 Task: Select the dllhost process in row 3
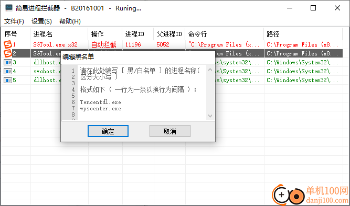(47, 62)
